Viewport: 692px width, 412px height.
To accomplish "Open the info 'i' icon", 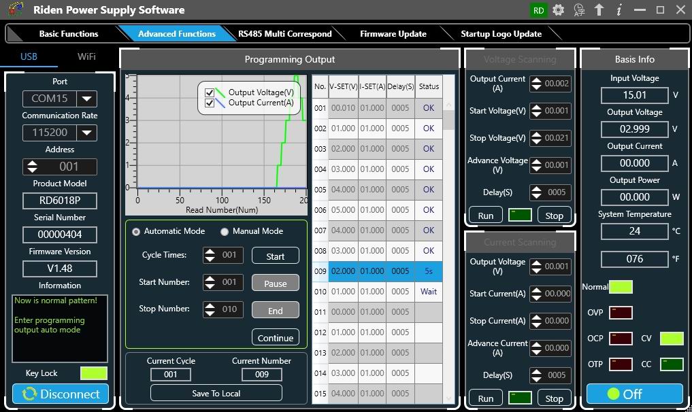I will pyautogui.click(x=619, y=10).
